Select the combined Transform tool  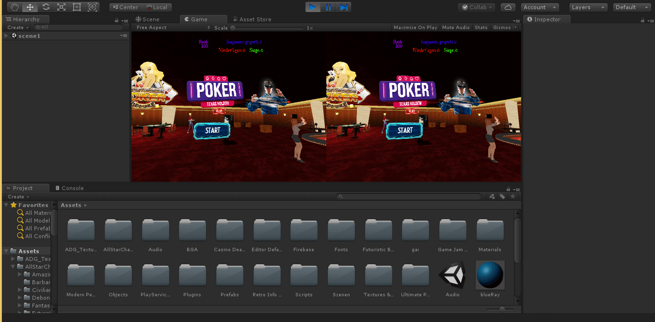pos(92,7)
